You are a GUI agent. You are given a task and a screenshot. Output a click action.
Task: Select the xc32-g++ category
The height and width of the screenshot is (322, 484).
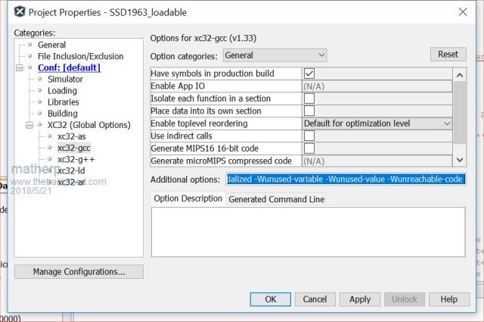pyautogui.click(x=76, y=159)
